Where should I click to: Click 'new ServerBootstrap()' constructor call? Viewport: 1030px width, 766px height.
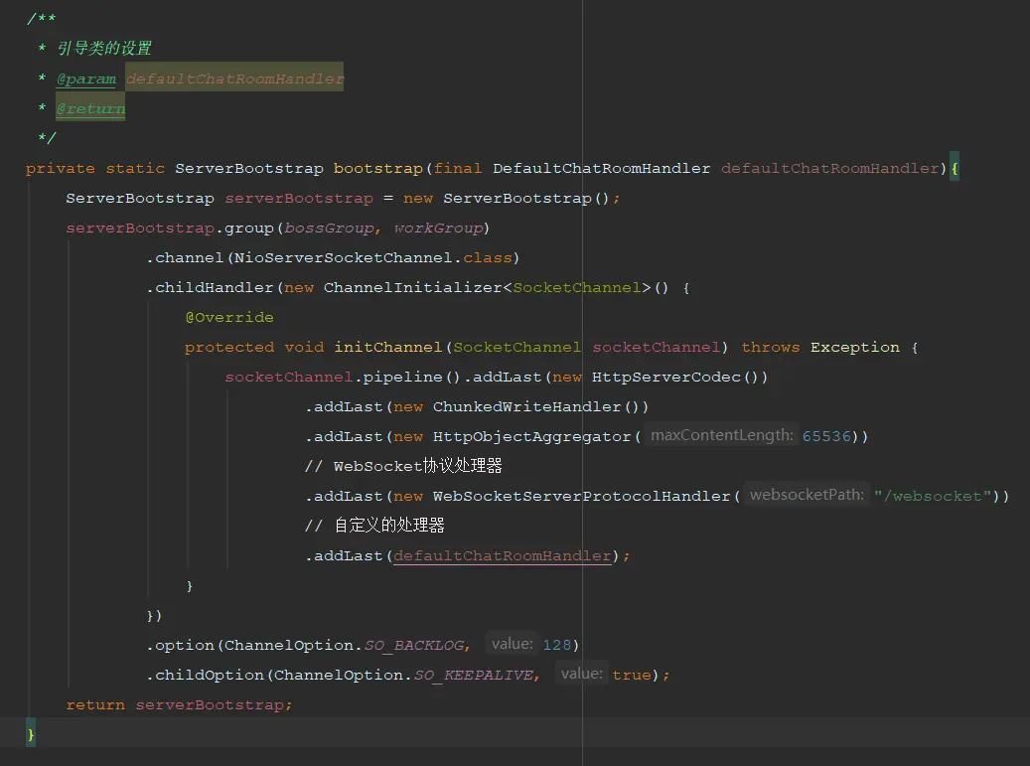507,199
